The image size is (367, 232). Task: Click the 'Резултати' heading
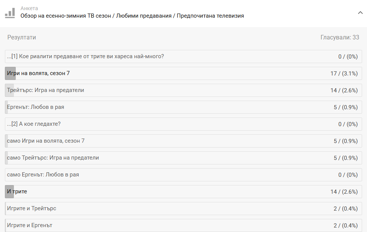point(22,38)
